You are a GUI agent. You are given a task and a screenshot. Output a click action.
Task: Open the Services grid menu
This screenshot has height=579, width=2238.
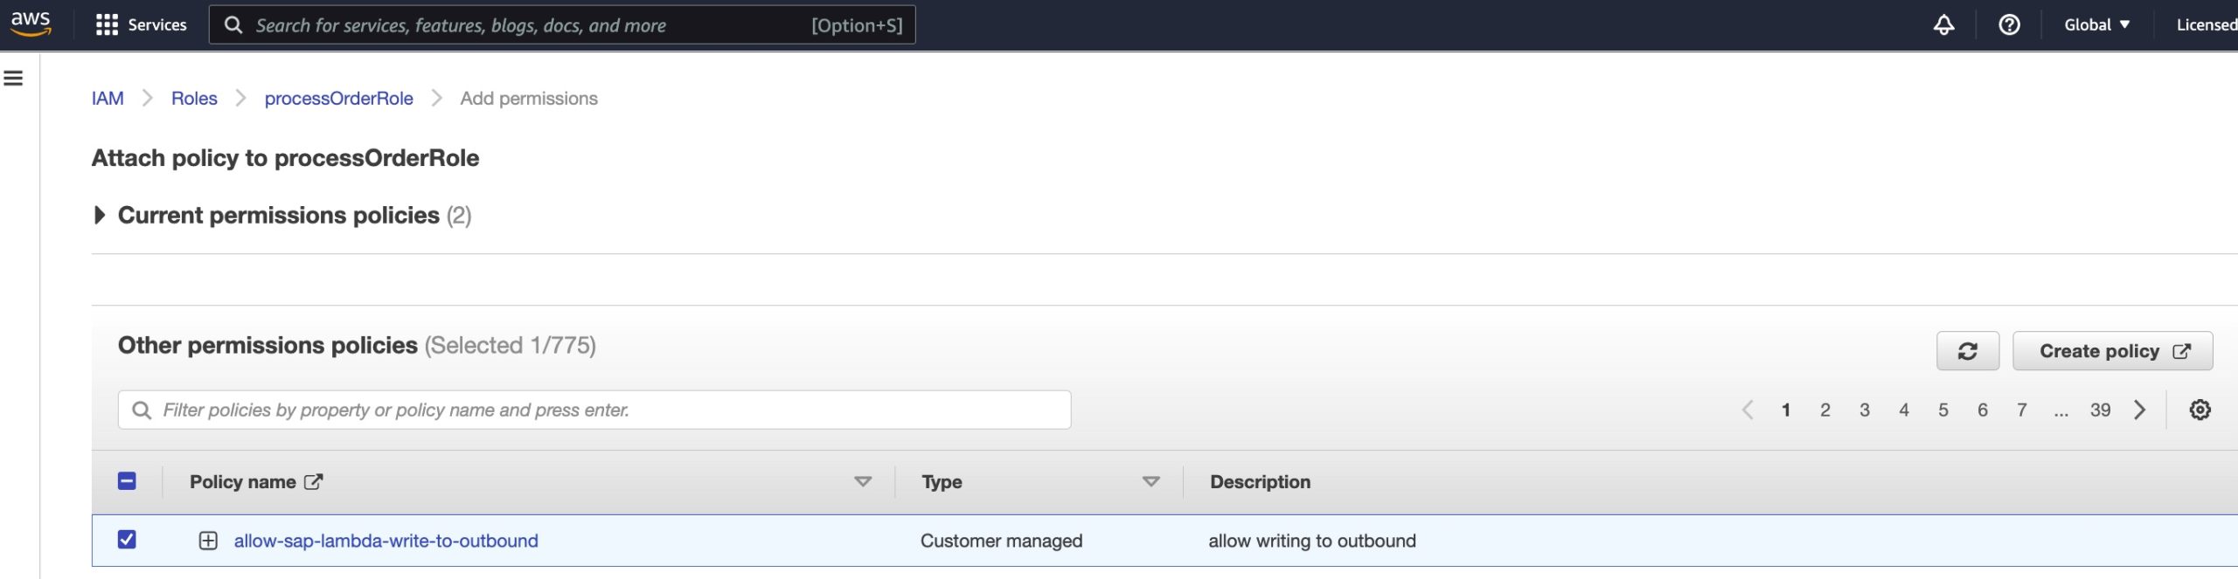click(x=107, y=24)
